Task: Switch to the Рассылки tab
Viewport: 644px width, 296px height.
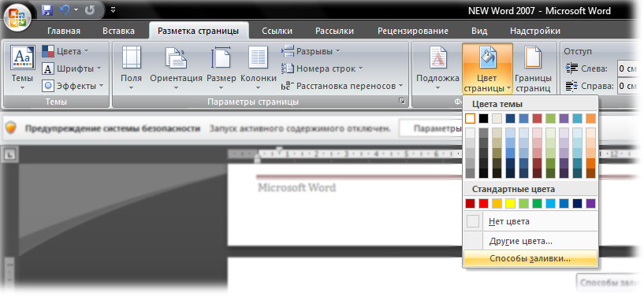Action: [335, 31]
